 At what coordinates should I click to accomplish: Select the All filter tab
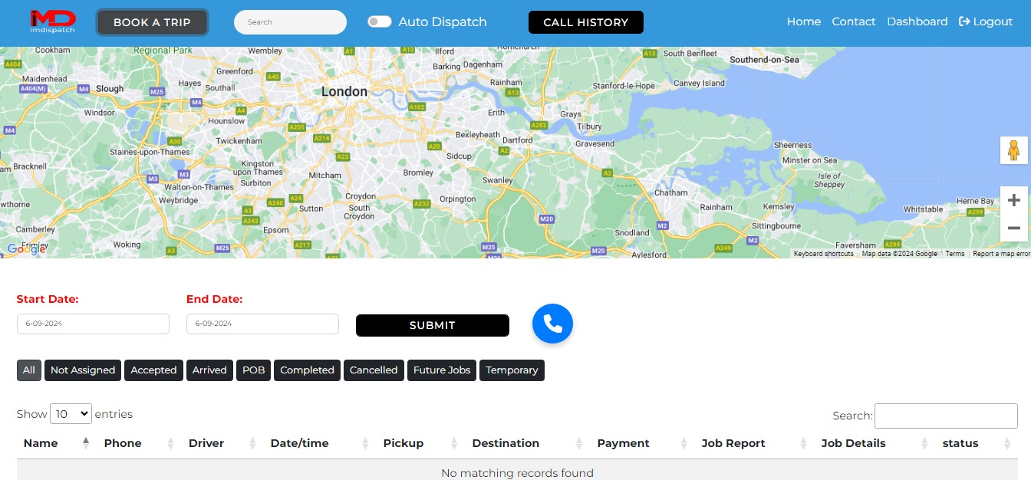pyautogui.click(x=29, y=370)
